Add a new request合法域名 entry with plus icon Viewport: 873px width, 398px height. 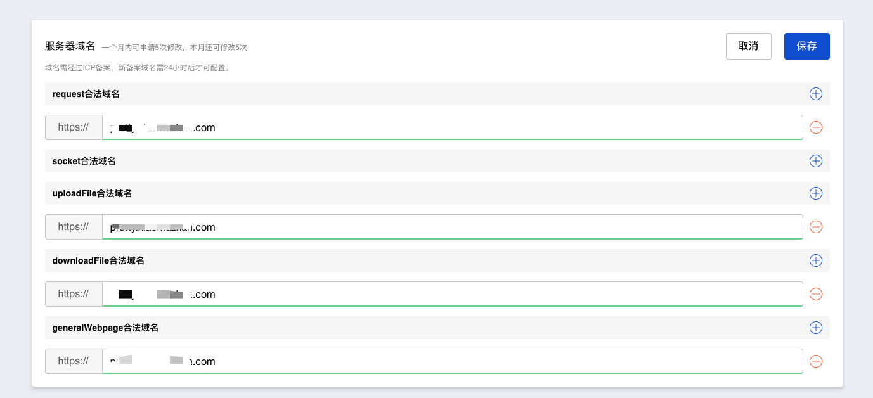816,94
